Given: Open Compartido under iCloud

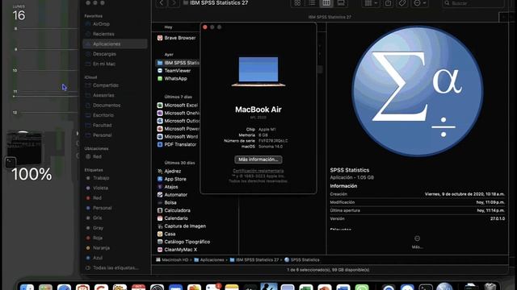Looking at the screenshot, I should [106, 85].
